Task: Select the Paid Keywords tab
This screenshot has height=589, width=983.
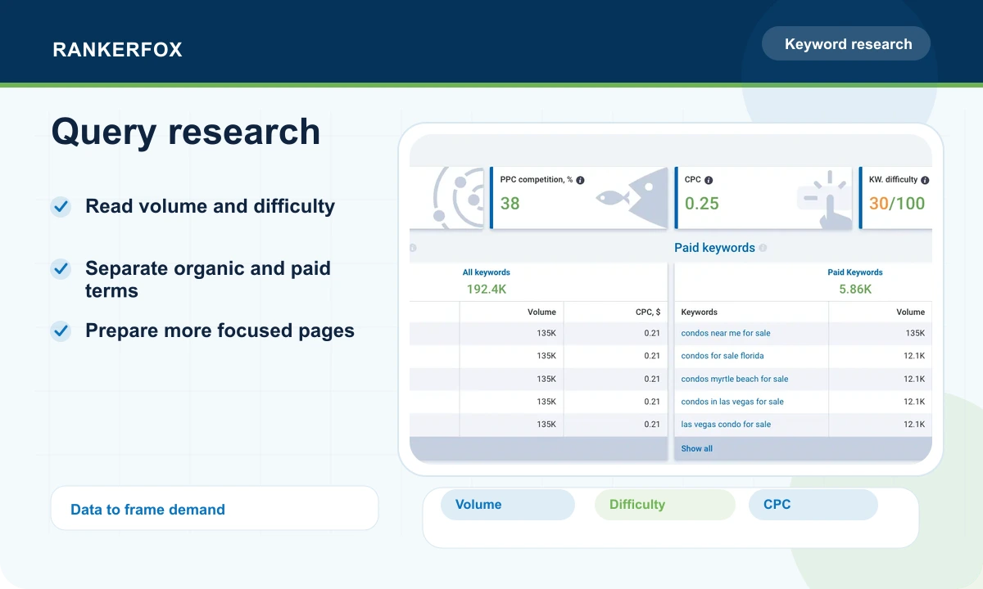Action: (x=855, y=272)
